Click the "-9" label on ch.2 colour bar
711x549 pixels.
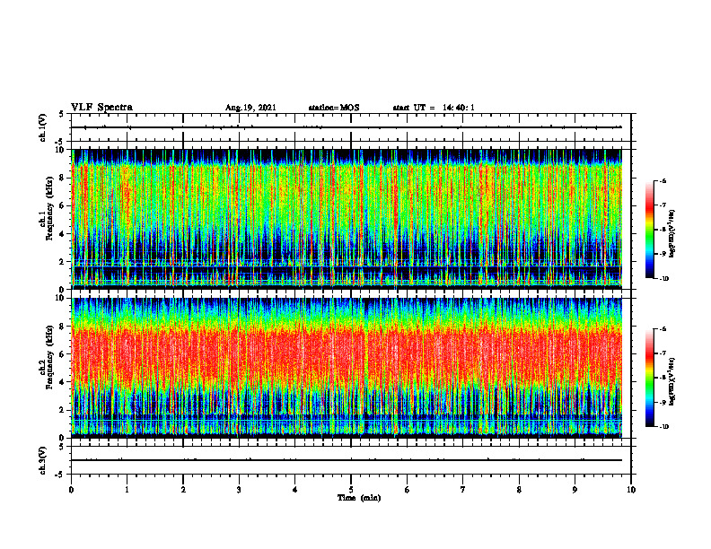click(663, 402)
